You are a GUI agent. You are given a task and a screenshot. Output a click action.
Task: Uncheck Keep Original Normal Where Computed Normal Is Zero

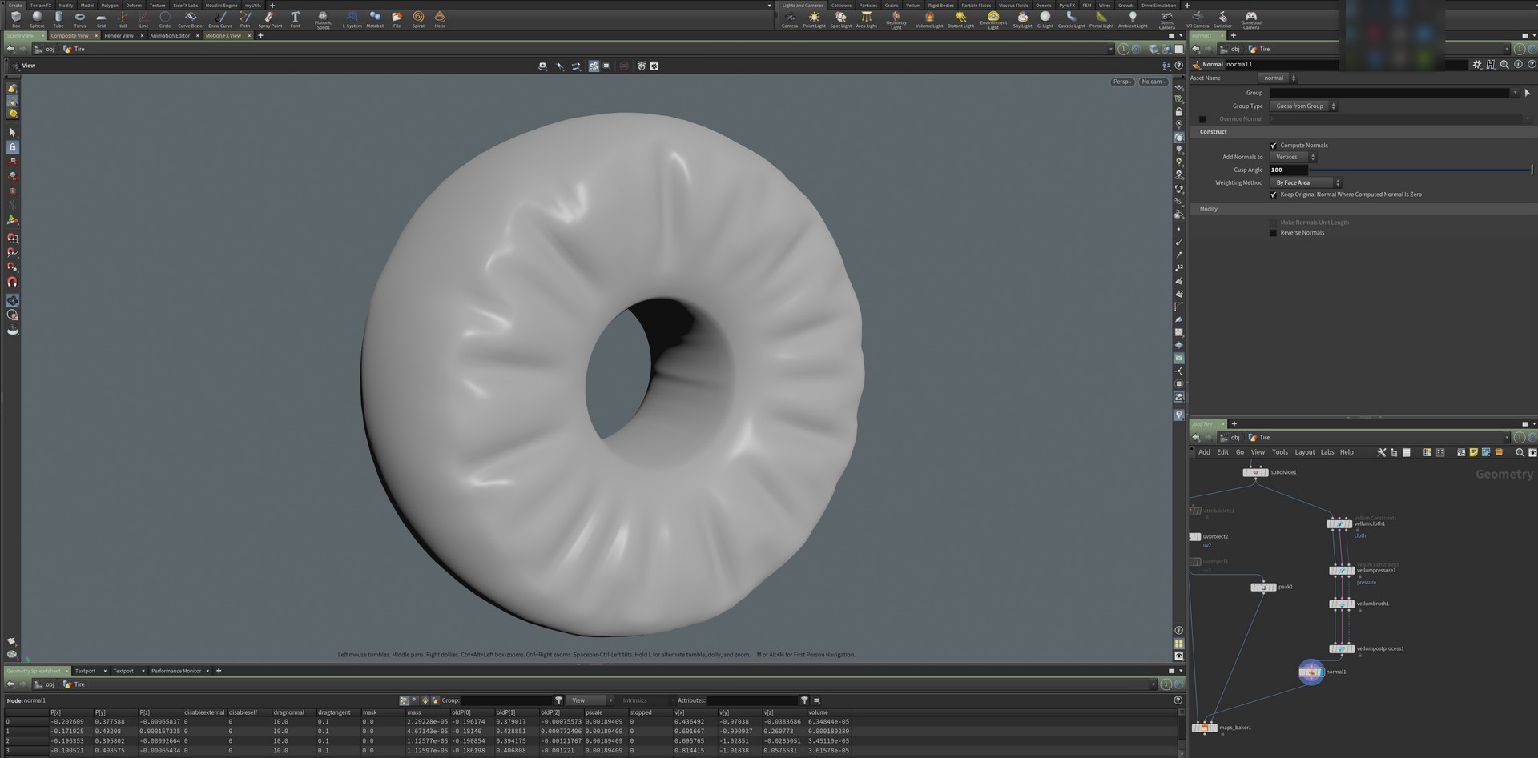(1274, 194)
